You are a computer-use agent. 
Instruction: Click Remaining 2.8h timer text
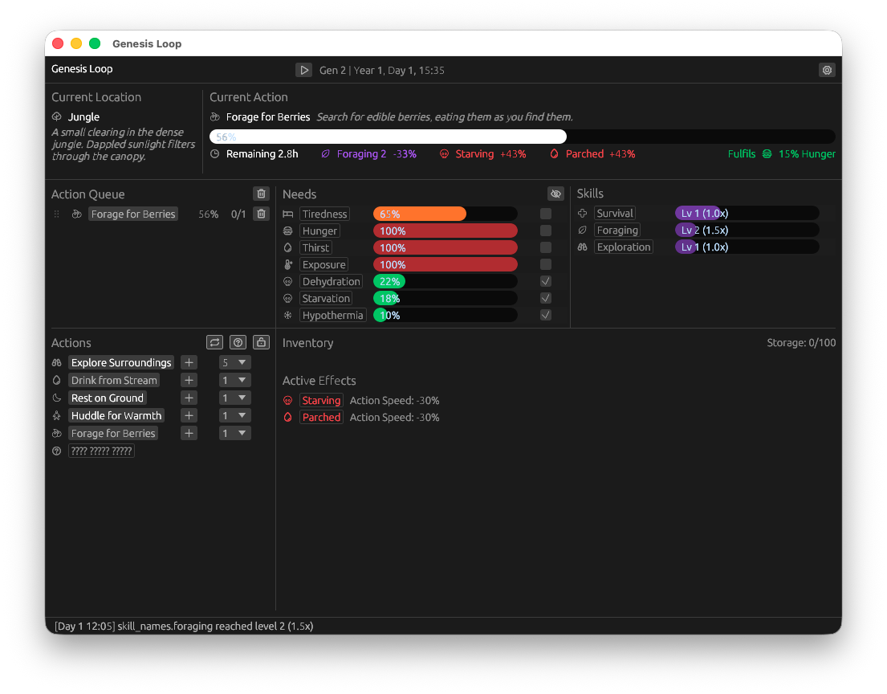point(262,154)
